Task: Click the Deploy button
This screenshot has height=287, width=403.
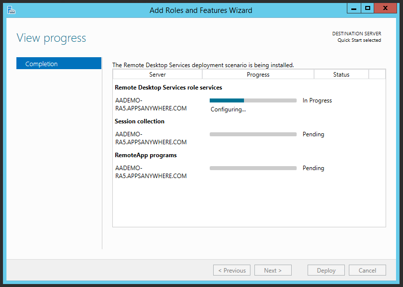Action: click(326, 271)
